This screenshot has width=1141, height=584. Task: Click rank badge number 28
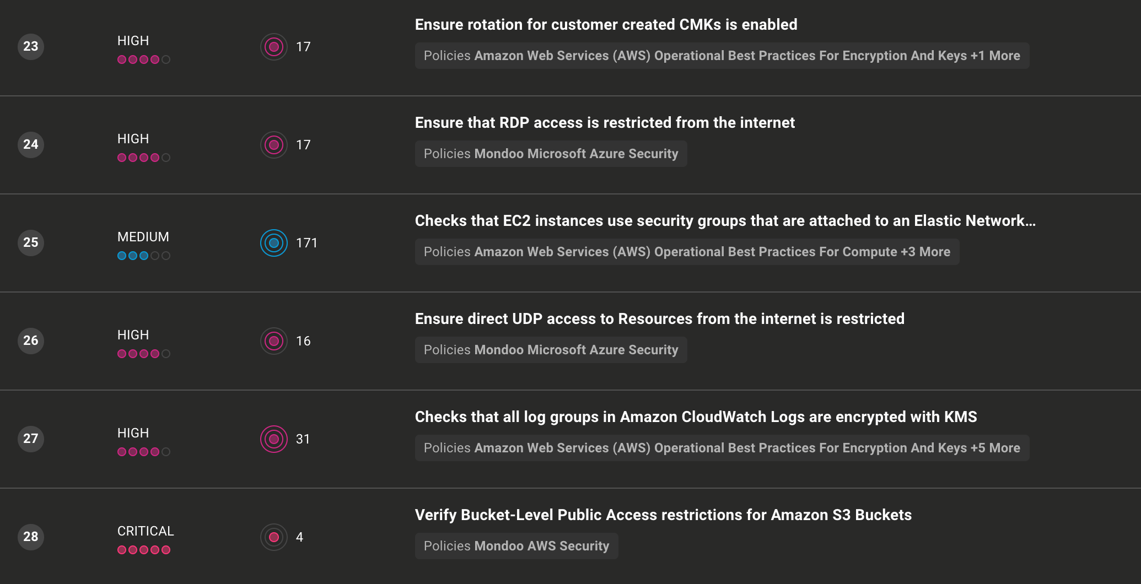(31, 537)
